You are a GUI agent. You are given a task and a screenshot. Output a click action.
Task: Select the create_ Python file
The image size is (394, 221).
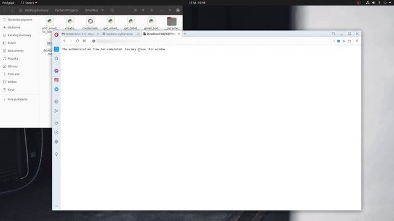(70, 23)
